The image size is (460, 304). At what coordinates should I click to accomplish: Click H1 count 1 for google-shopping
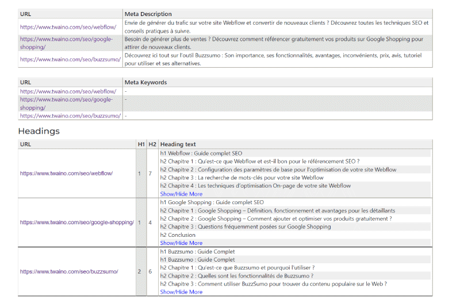click(x=139, y=223)
